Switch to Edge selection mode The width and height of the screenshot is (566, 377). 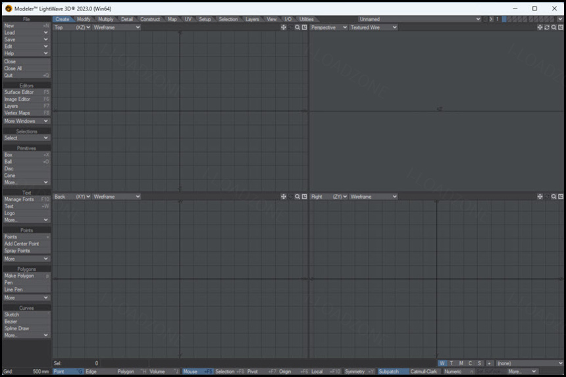[99, 372]
